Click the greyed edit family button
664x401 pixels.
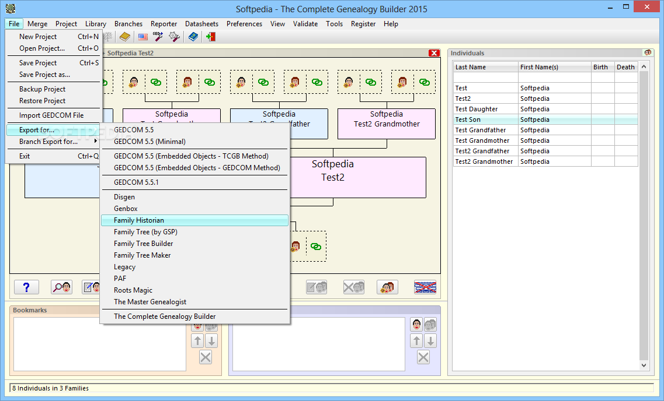[317, 287]
